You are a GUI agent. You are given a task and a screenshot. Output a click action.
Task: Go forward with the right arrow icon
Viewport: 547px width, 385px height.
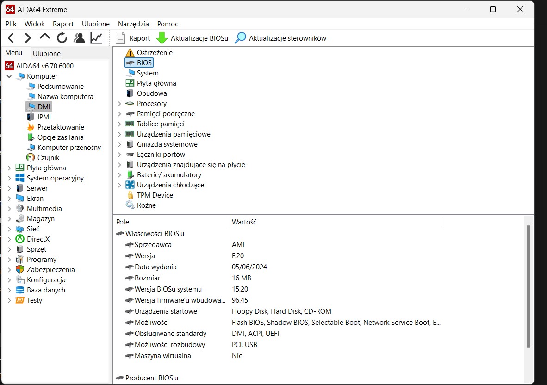28,38
